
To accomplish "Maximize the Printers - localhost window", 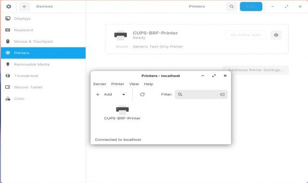I will coord(214,76).
